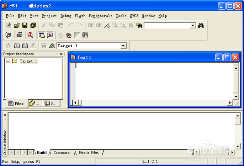The image size is (244, 166).
Task: Maximize the Text1 document window
Action: click(227, 58)
